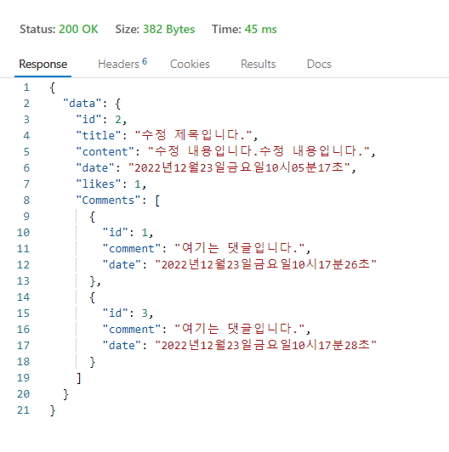Click the date value ending 17분26초
Image resolution: width=449 pixels, height=452 pixels.
point(266,264)
